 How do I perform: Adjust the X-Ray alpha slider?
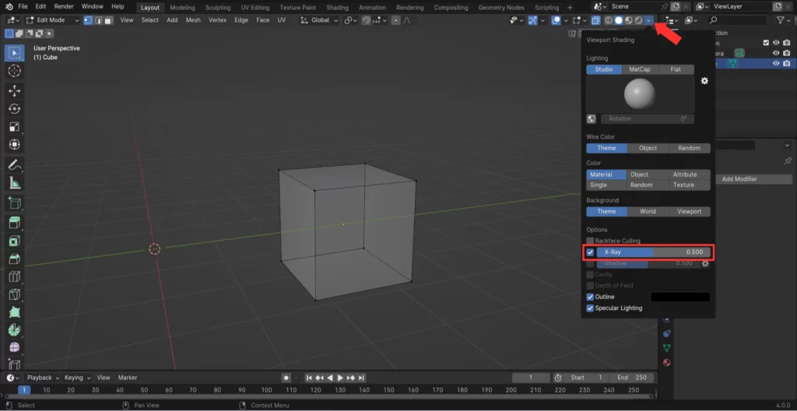[x=653, y=253]
